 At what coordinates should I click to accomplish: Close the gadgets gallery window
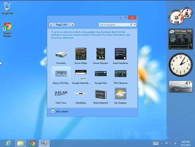pos(132,18)
